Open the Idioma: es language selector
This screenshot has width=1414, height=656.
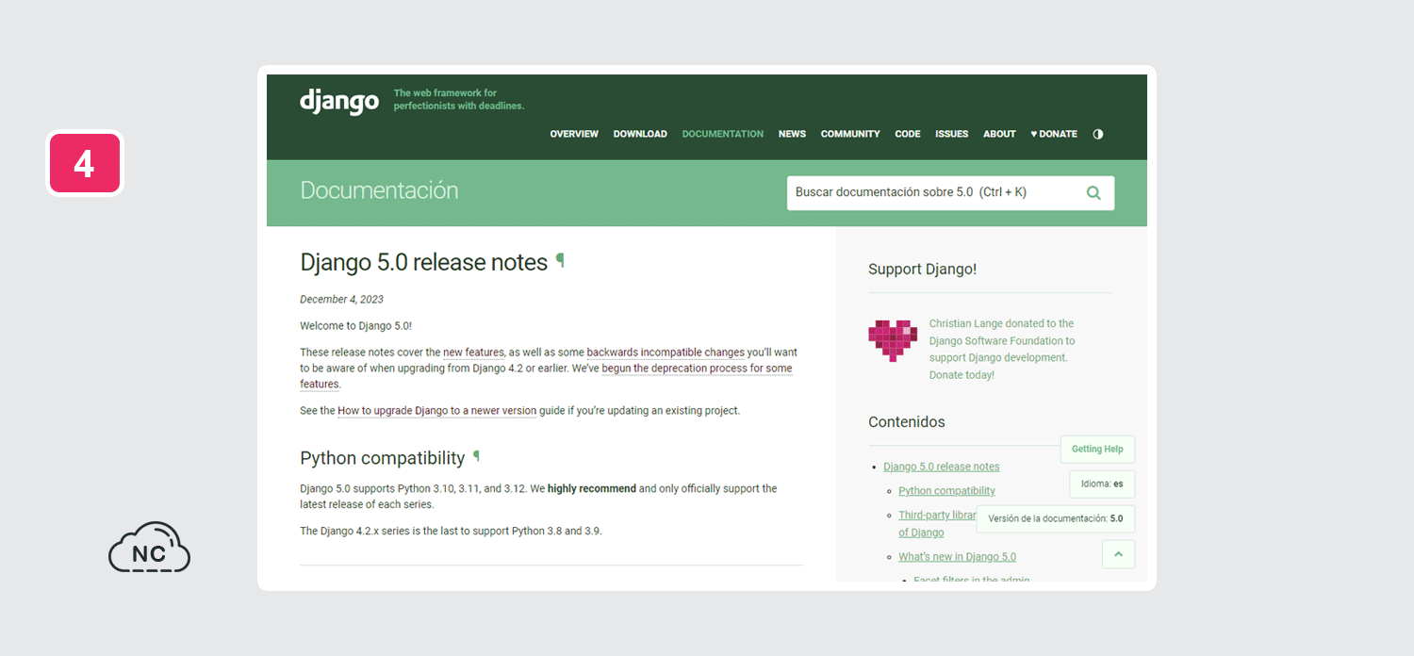point(1102,484)
